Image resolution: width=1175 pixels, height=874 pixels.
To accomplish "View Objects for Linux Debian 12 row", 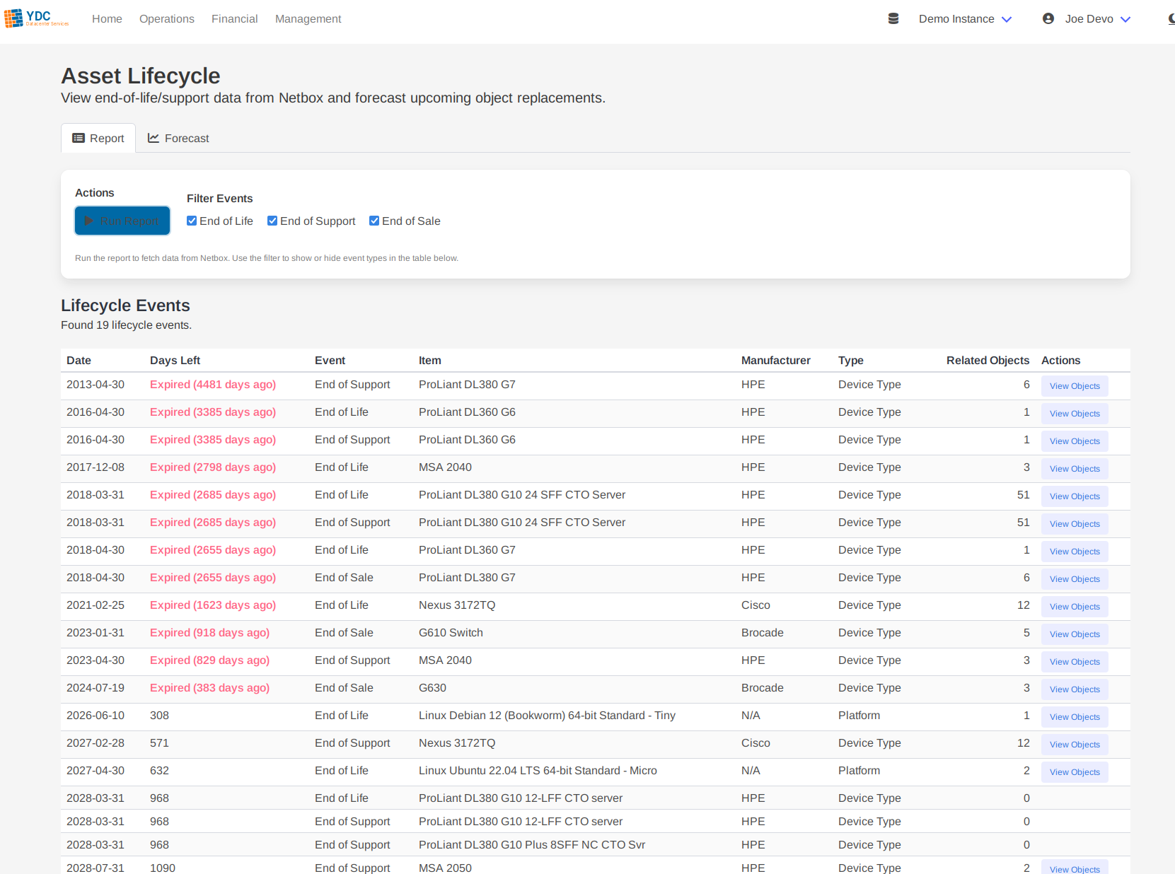I will coord(1075,717).
